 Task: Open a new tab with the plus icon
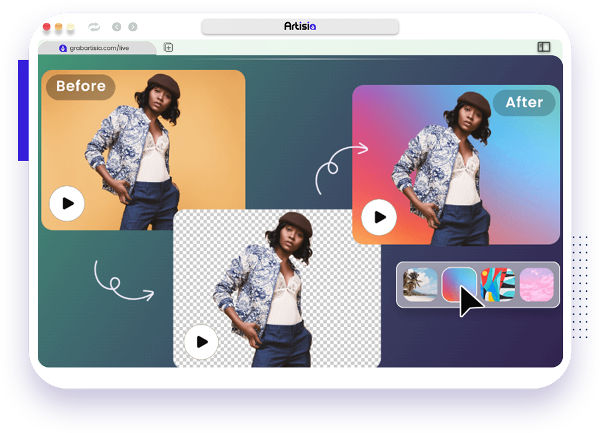(169, 47)
